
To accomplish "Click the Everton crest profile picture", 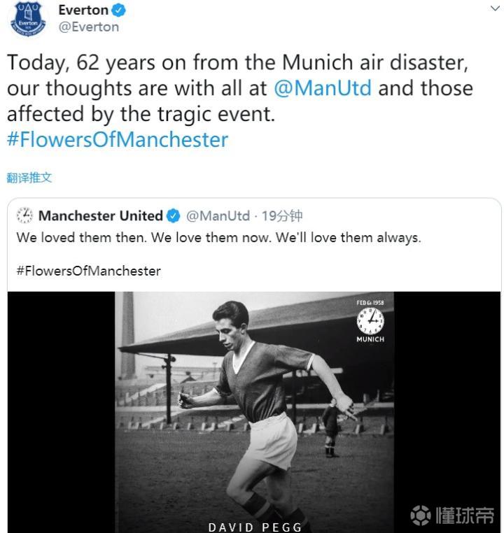I will [27, 19].
